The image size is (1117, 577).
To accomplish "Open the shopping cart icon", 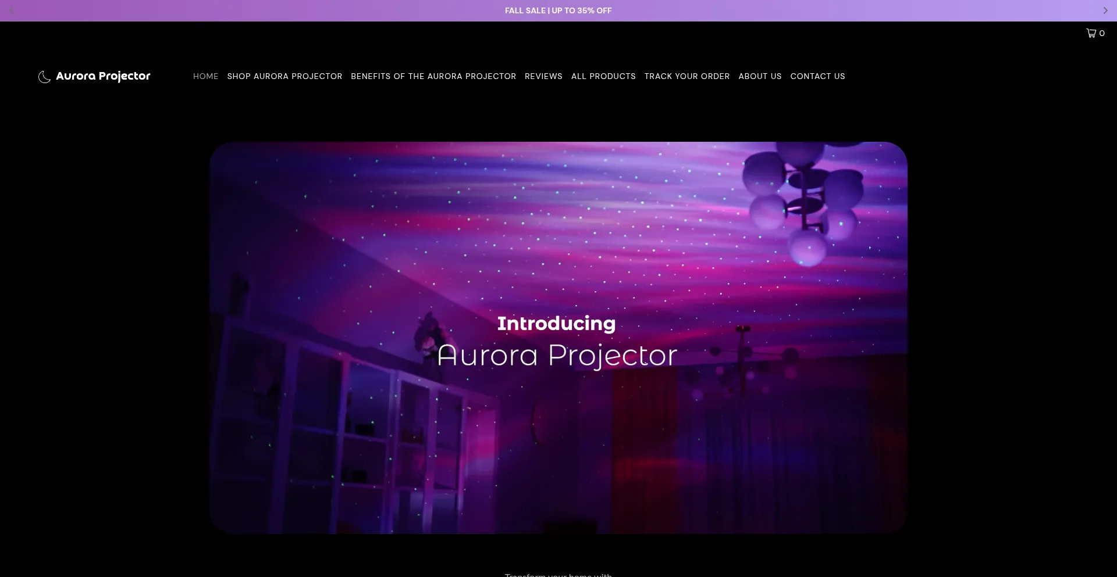I will click(x=1091, y=33).
